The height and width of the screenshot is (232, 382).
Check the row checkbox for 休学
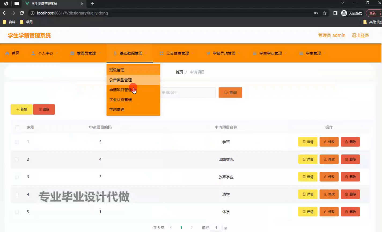[17, 212]
